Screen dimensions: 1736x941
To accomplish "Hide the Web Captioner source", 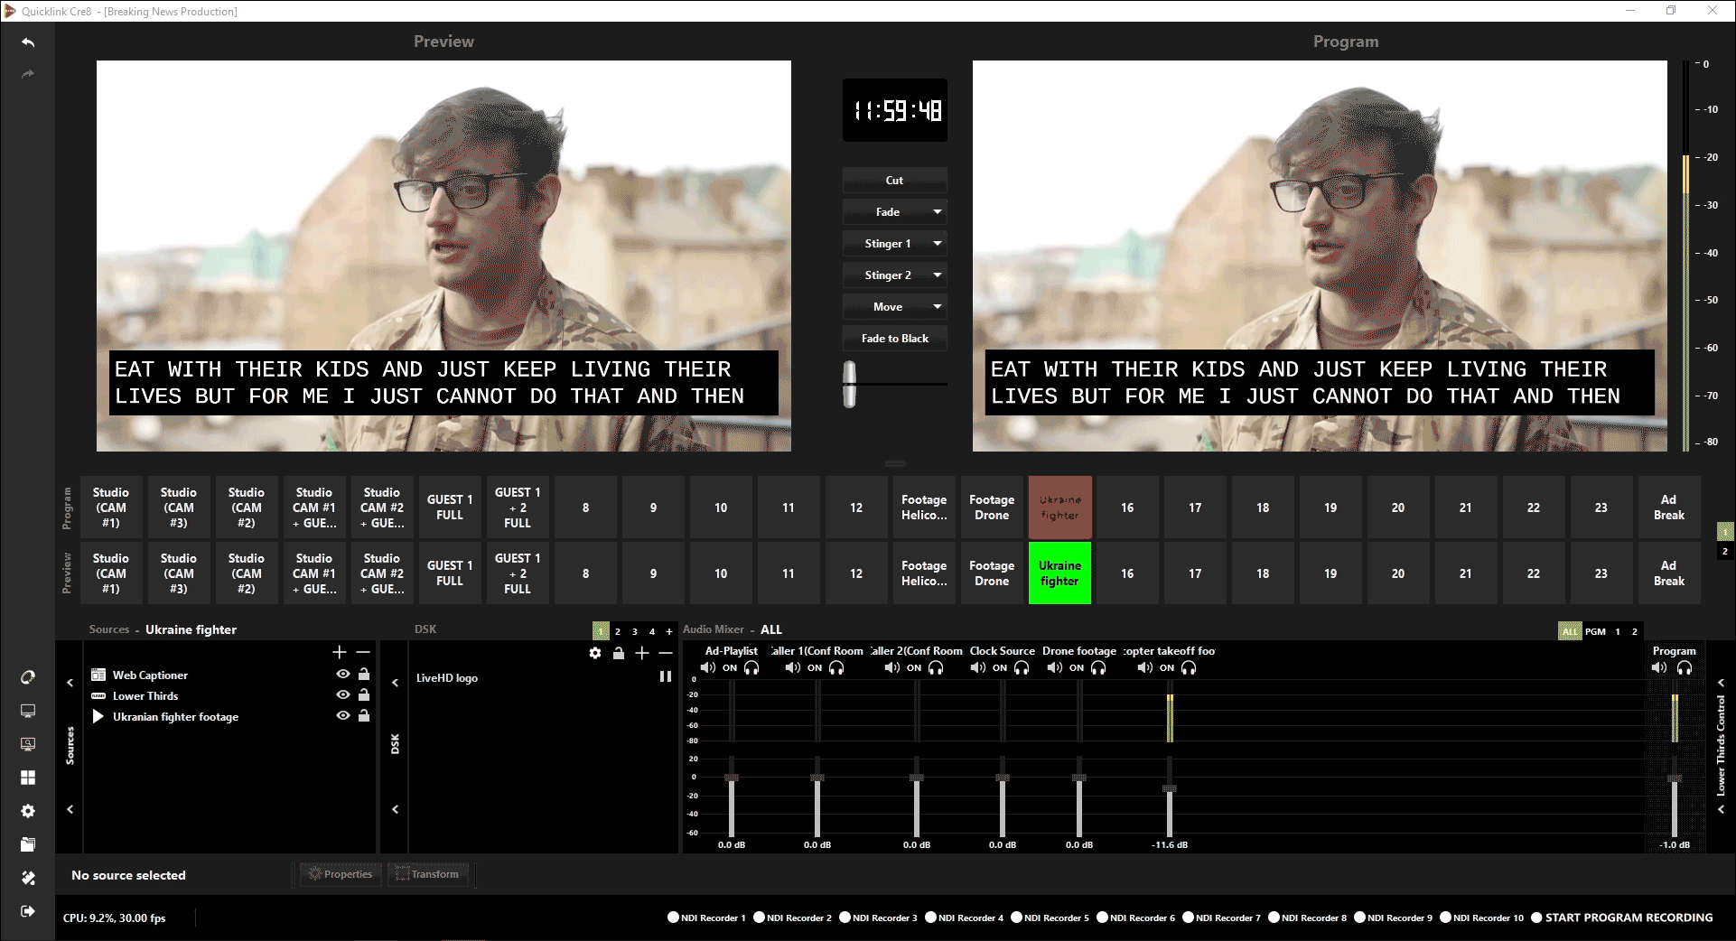I will pos(343,675).
